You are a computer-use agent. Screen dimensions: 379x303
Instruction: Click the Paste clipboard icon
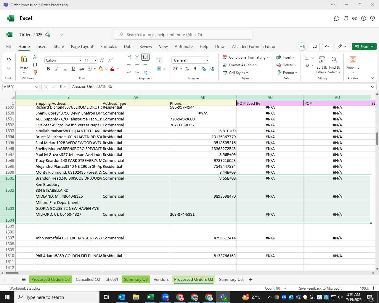[x=24, y=59]
